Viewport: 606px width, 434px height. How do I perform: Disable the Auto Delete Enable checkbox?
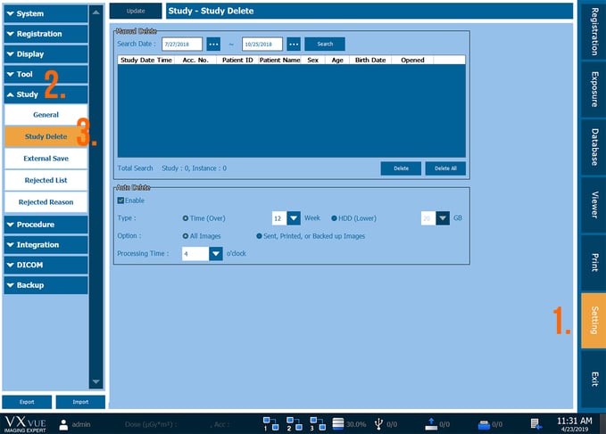coord(121,201)
